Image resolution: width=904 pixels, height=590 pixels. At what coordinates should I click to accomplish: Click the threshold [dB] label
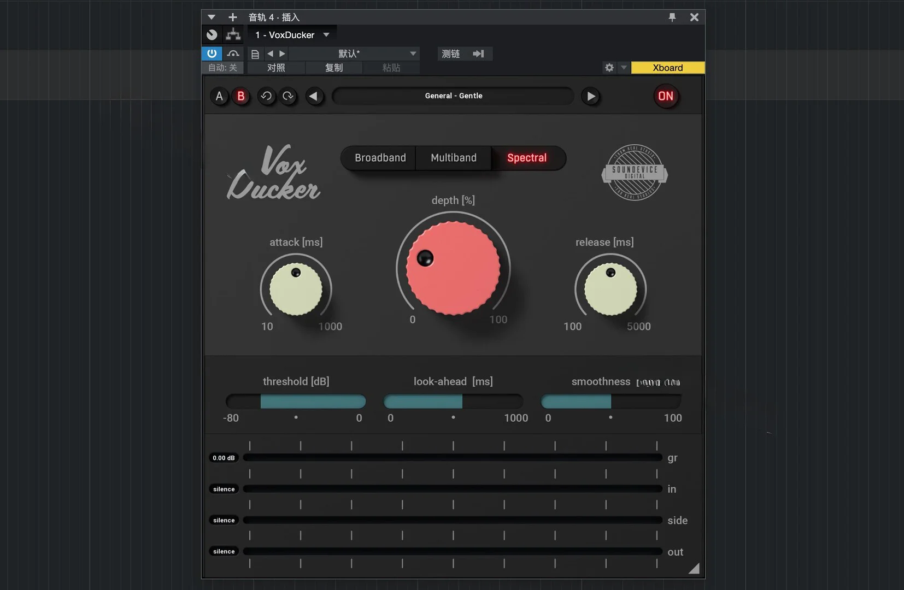click(296, 381)
